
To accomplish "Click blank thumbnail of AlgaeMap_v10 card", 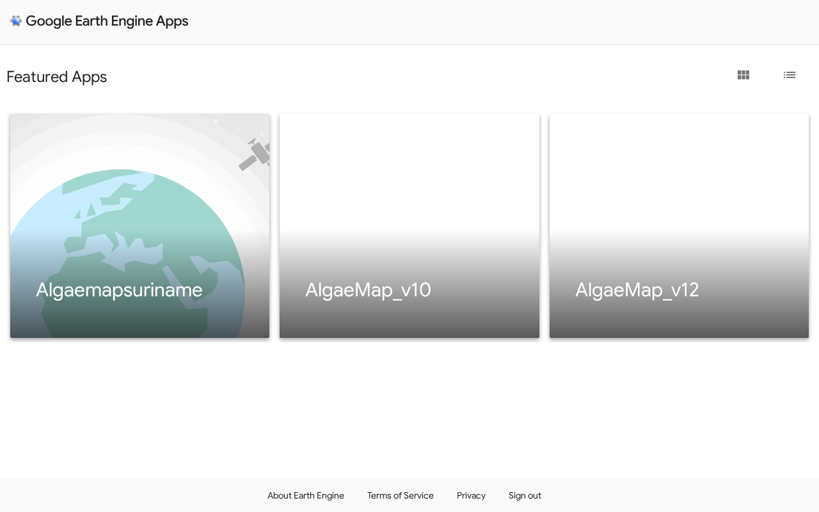I will tap(409, 173).
